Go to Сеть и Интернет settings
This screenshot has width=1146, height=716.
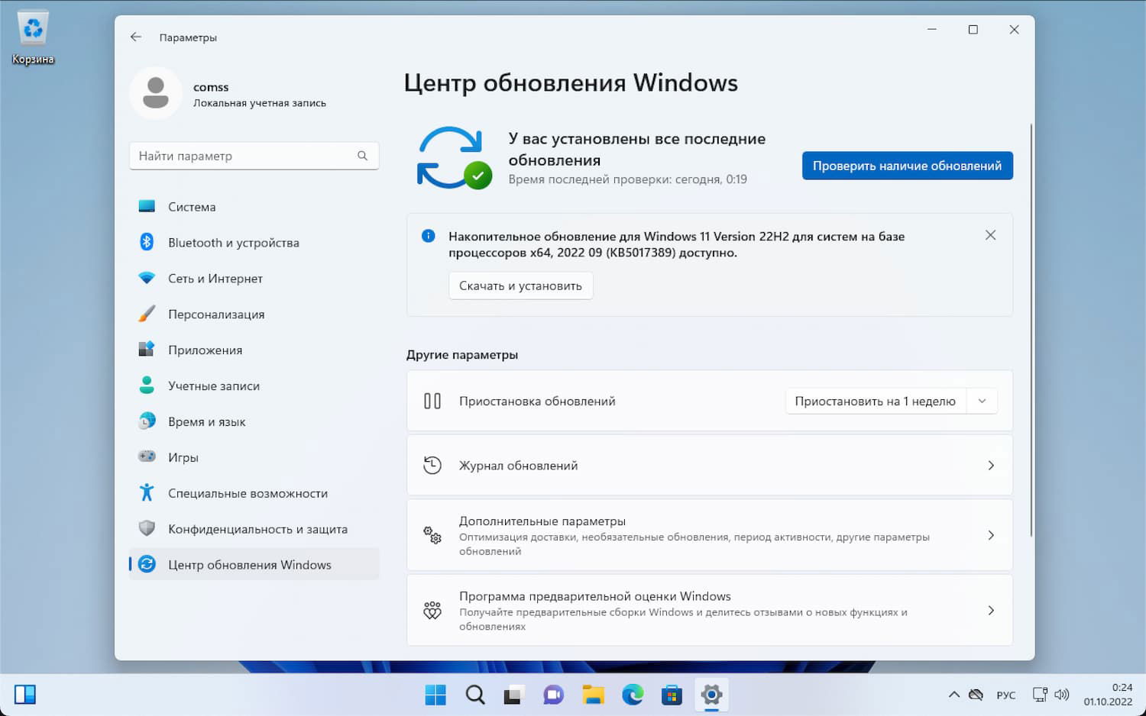[254, 279]
